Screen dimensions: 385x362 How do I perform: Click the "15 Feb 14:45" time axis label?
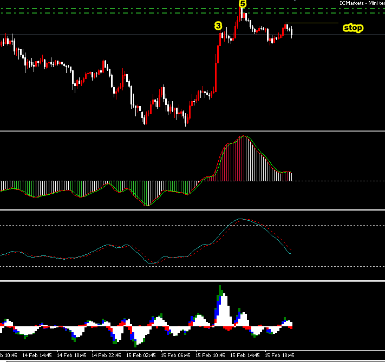tap(245, 356)
